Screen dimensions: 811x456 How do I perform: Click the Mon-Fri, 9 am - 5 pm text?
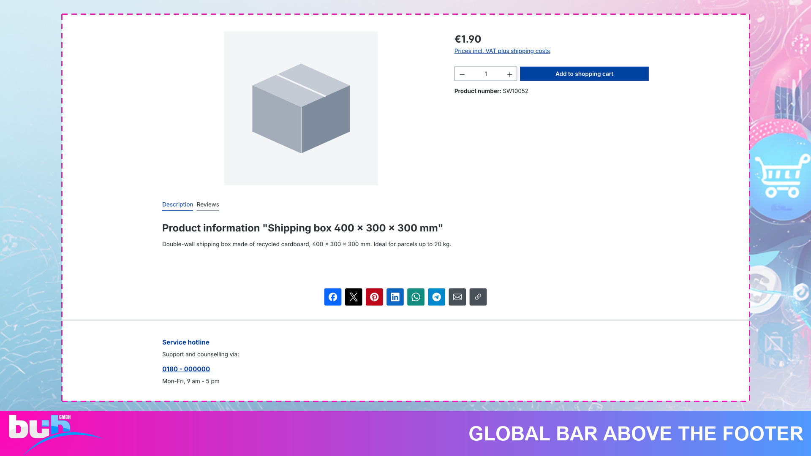[191, 381]
